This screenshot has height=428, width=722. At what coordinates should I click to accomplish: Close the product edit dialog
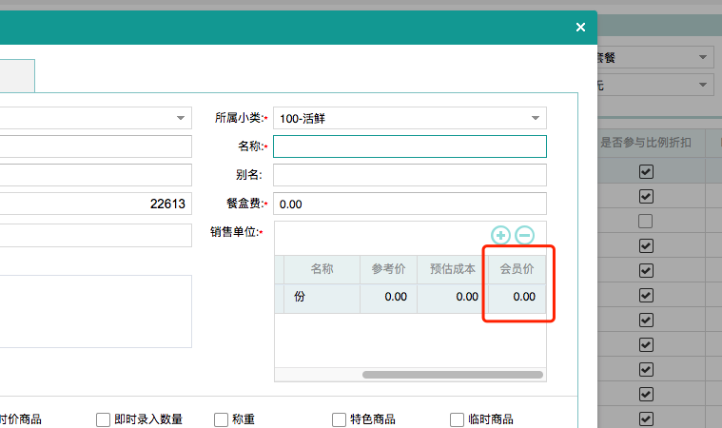coord(580,28)
